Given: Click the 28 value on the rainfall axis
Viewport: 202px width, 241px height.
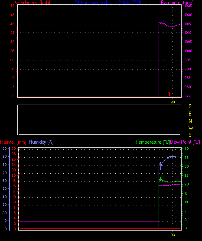Looking at the screenshot, I should [14, 154].
